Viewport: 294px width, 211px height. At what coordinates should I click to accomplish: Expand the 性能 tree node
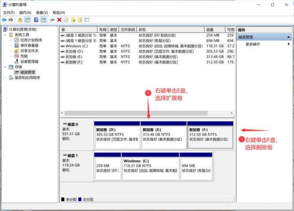pos(11,56)
